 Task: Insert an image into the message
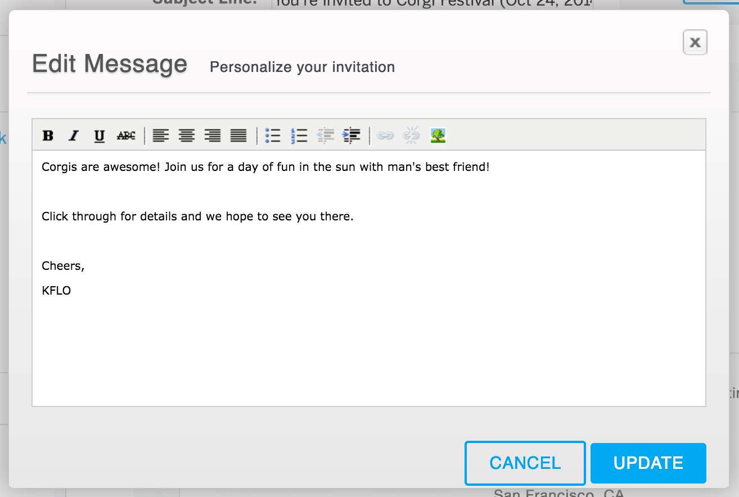438,135
